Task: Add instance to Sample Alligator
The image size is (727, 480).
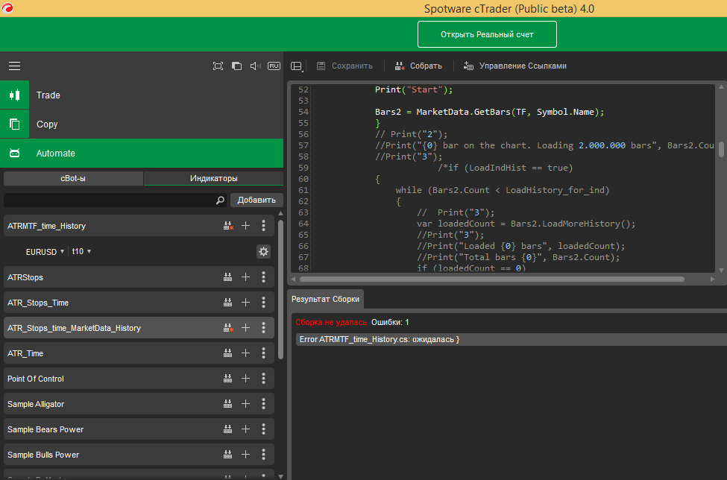Action: [246, 404]
